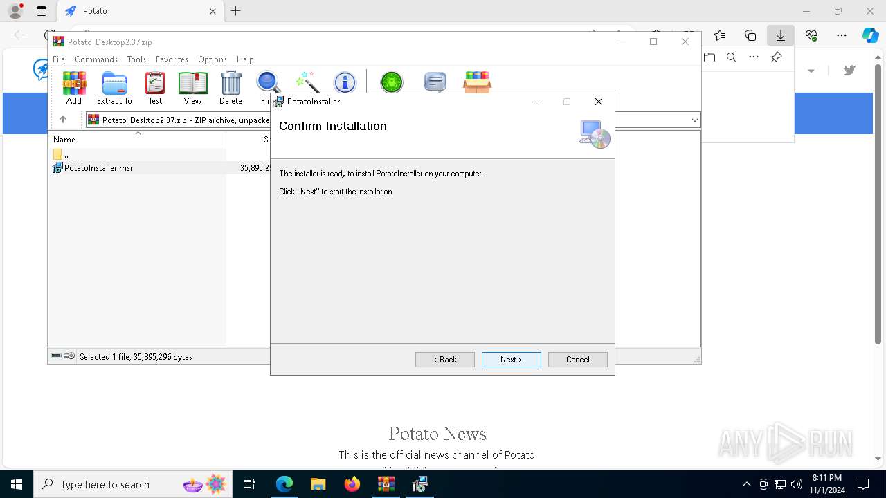Click the VirusScan green bug icon
The image size is (886, 498).
pyautogui.click(x=392, y=82)
